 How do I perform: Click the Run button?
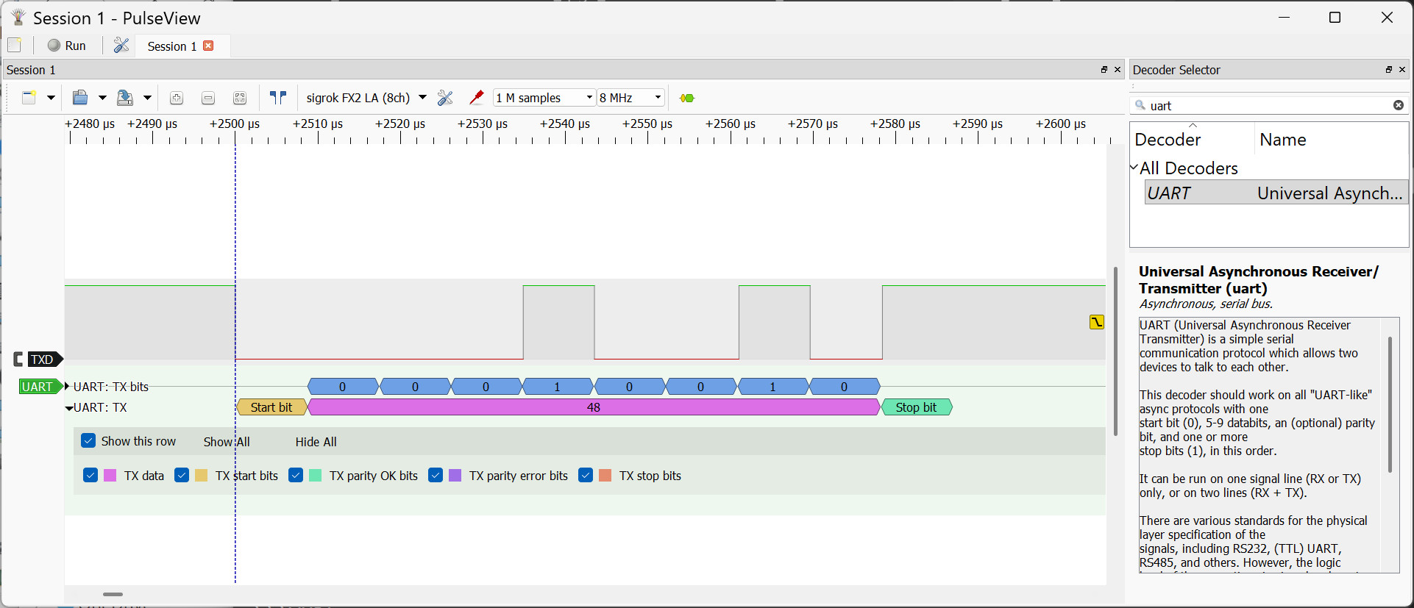point(67,46)
